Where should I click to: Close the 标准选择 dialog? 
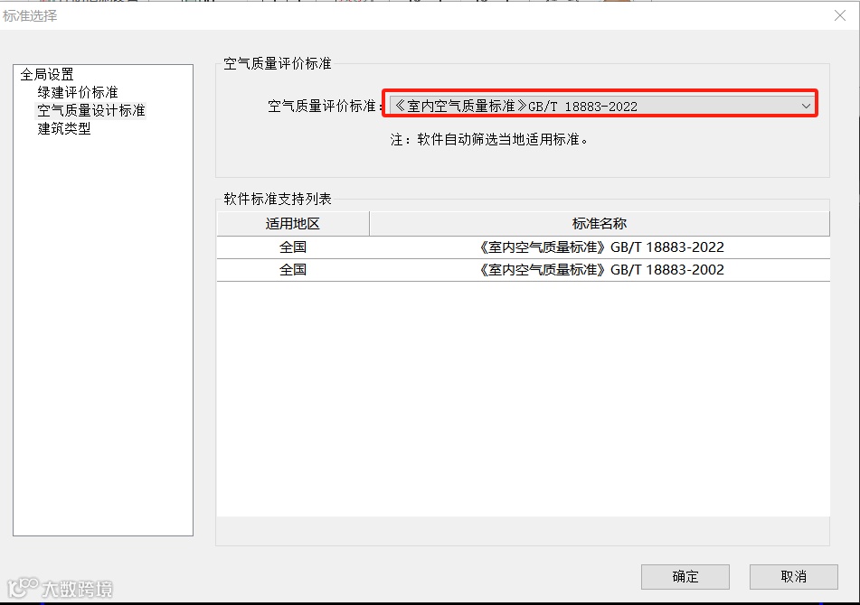841,14
